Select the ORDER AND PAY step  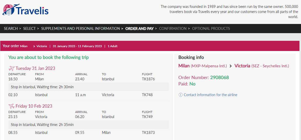click(139, 29)
